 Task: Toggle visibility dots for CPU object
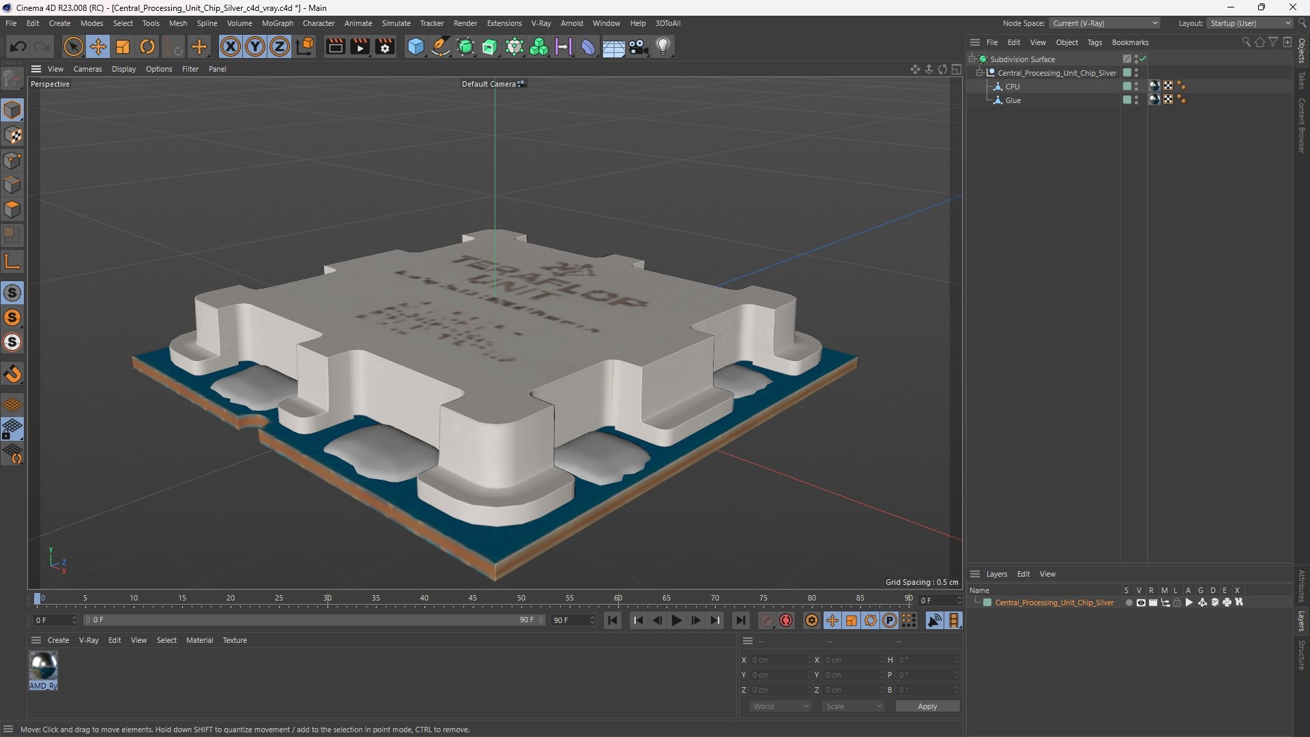coord(1137,87)
